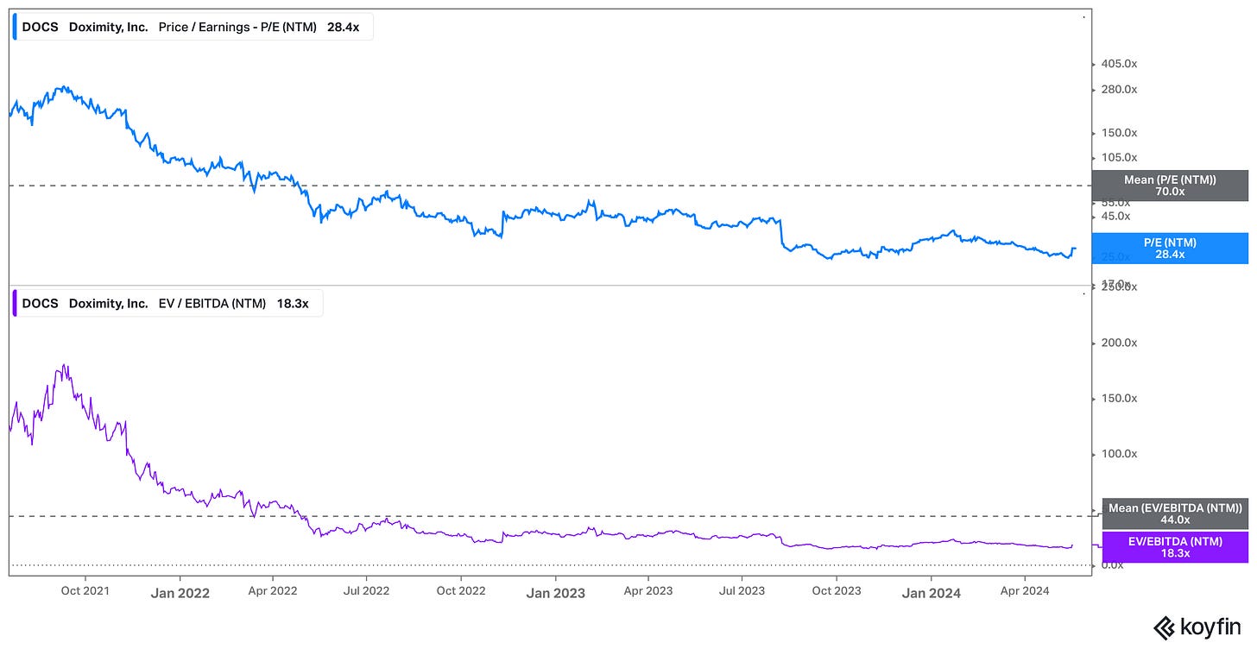Open the options dot on the P/E chart
1257x649 pixels.
click(x=1082, y=16)
